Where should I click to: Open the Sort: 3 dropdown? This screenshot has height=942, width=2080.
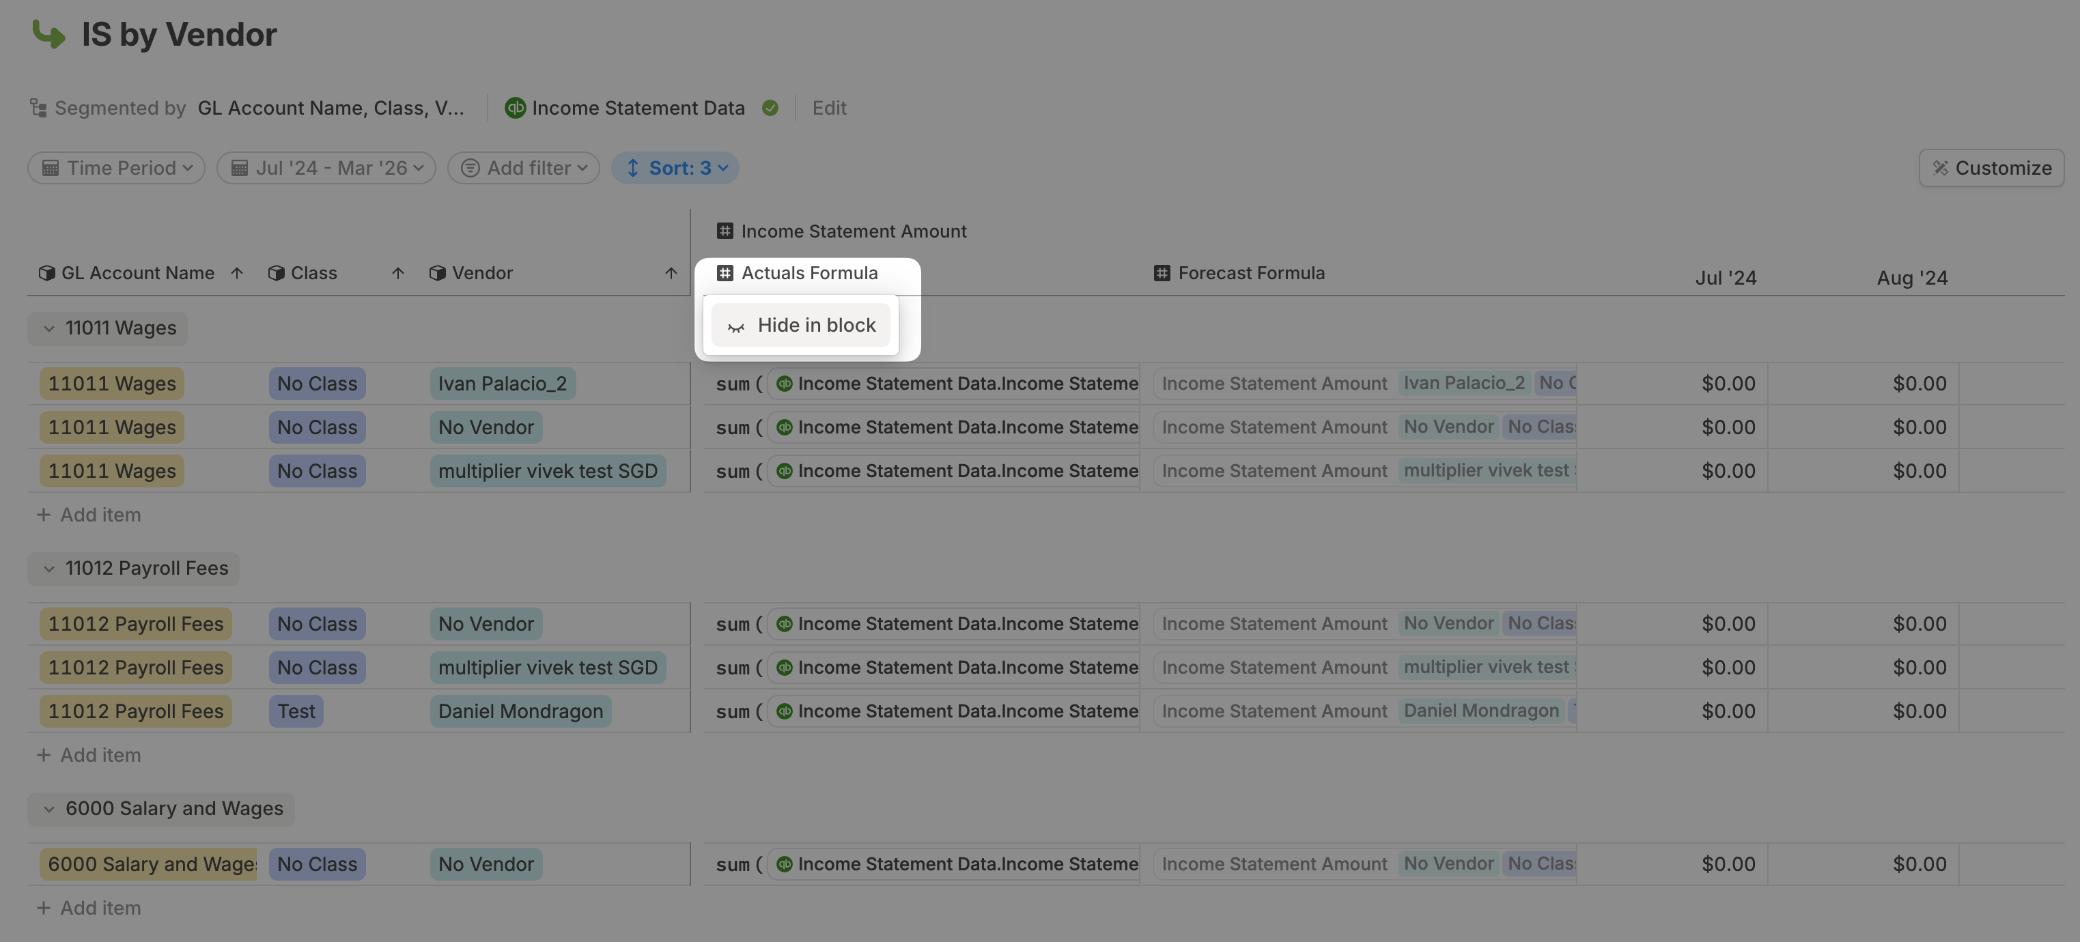pos(675,168)
